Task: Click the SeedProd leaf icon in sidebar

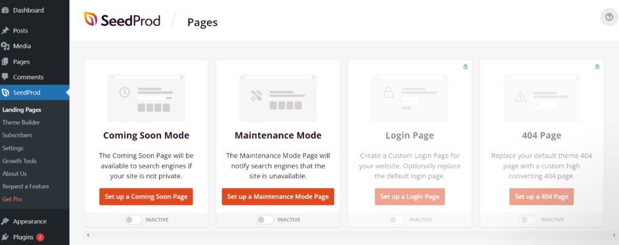Action: tap(5, 92)
